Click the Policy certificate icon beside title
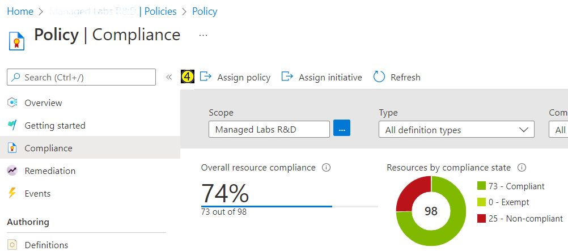The height and width of the screenshot is (251, 568). 16,40
